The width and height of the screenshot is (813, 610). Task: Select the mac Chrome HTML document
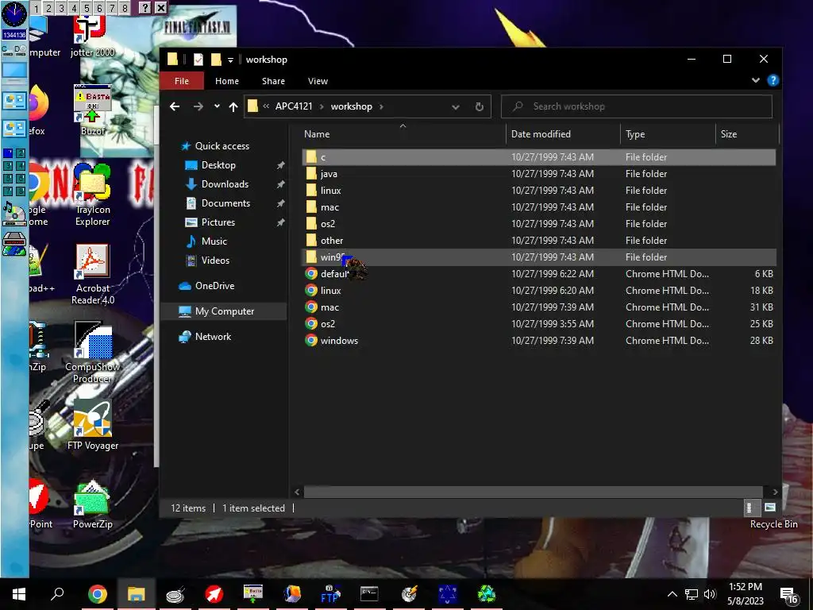[x=539, y=307]
